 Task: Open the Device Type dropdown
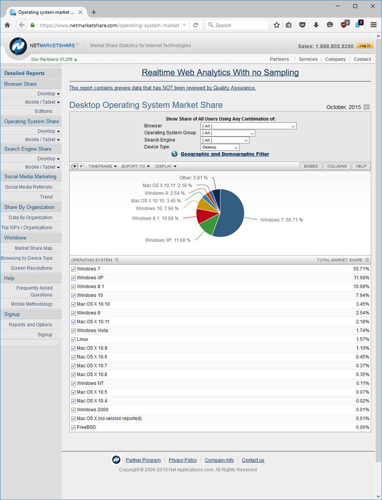click(x=220, y=147)
